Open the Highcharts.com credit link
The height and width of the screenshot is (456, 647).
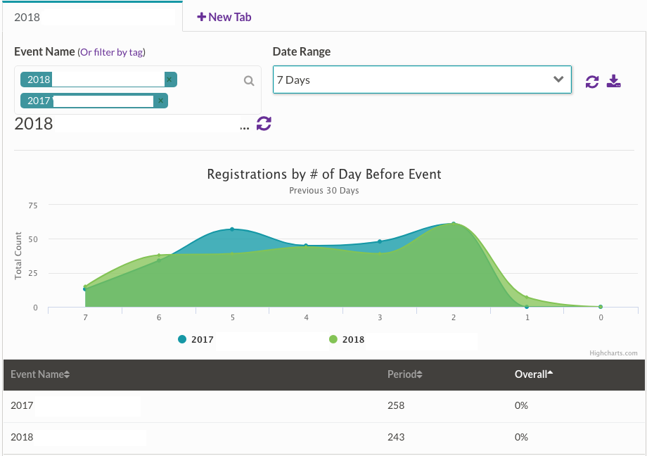click(x=614, y=353)
